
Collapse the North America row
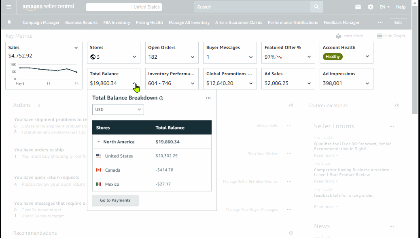(99, 142)
